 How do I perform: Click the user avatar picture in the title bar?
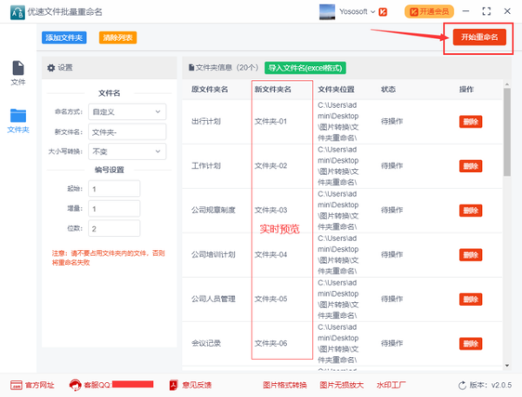328,11
